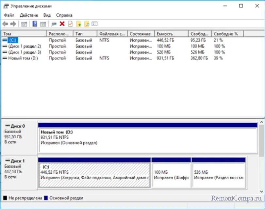Open the Файл menu
The height and width of the screenshot is (209, 265).
point(9,15)
